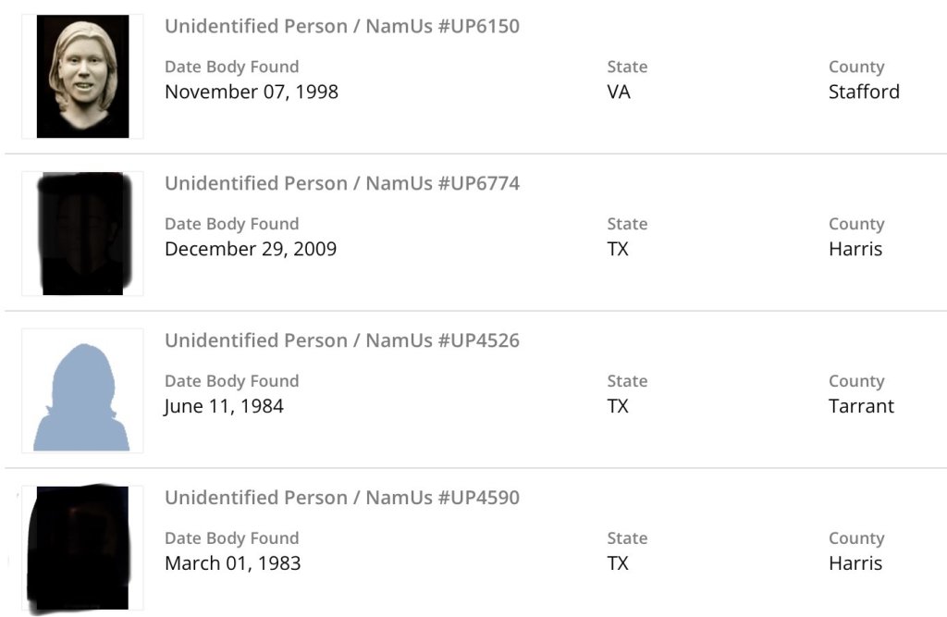The width and height of the screenshot is (947, 617).
Task: Select Harris county in the UP6774 row
Action: 855,249
